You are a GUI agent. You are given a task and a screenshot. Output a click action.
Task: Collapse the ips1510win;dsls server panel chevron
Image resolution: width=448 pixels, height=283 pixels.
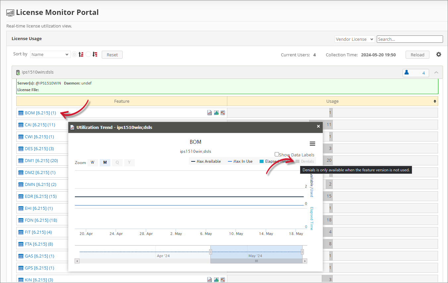[x=436, y=73]
